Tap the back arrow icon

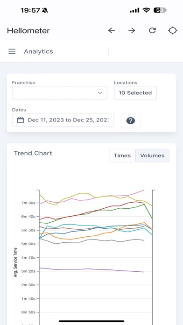point(112,30)
